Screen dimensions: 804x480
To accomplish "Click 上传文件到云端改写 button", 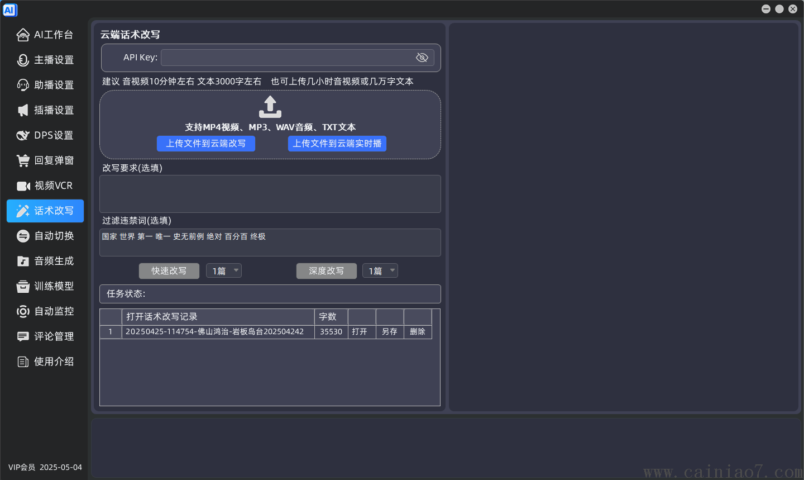I will [x=206, y=144].
